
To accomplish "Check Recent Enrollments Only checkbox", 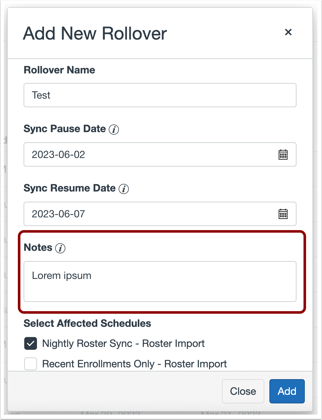I will pos(31,364).
